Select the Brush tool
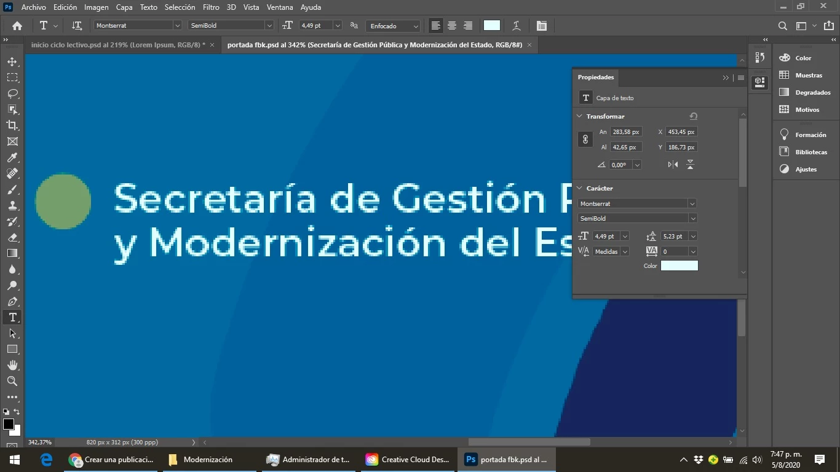The height and width of the screenshot is (472, 840). (12, 190)
